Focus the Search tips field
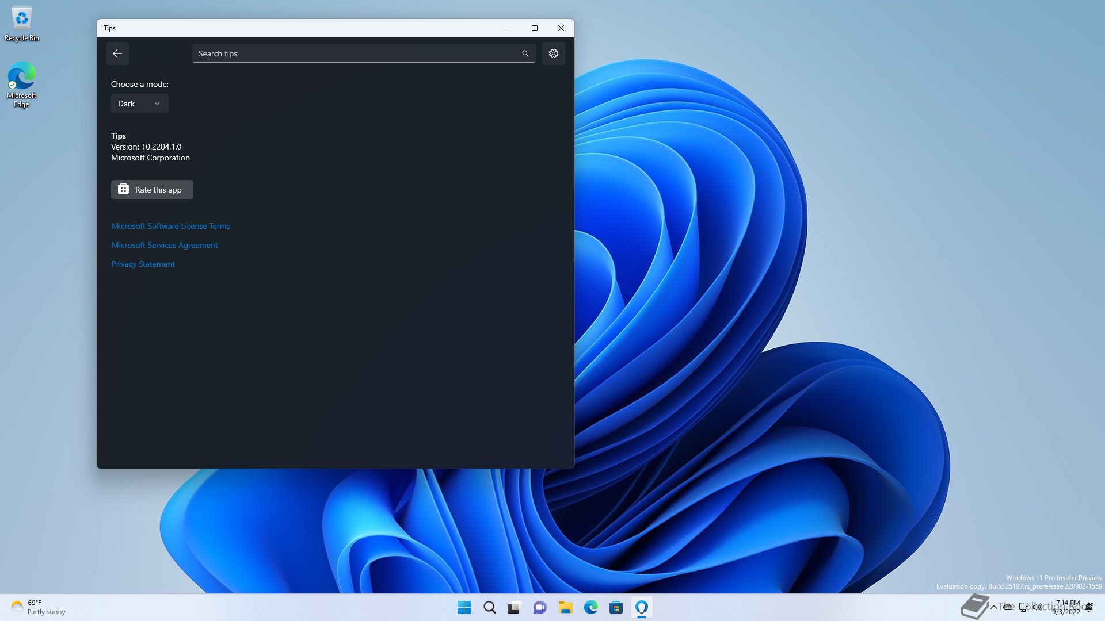This screenshot has width=1105, height=621. pyautogui.click(x=364, y=53)
